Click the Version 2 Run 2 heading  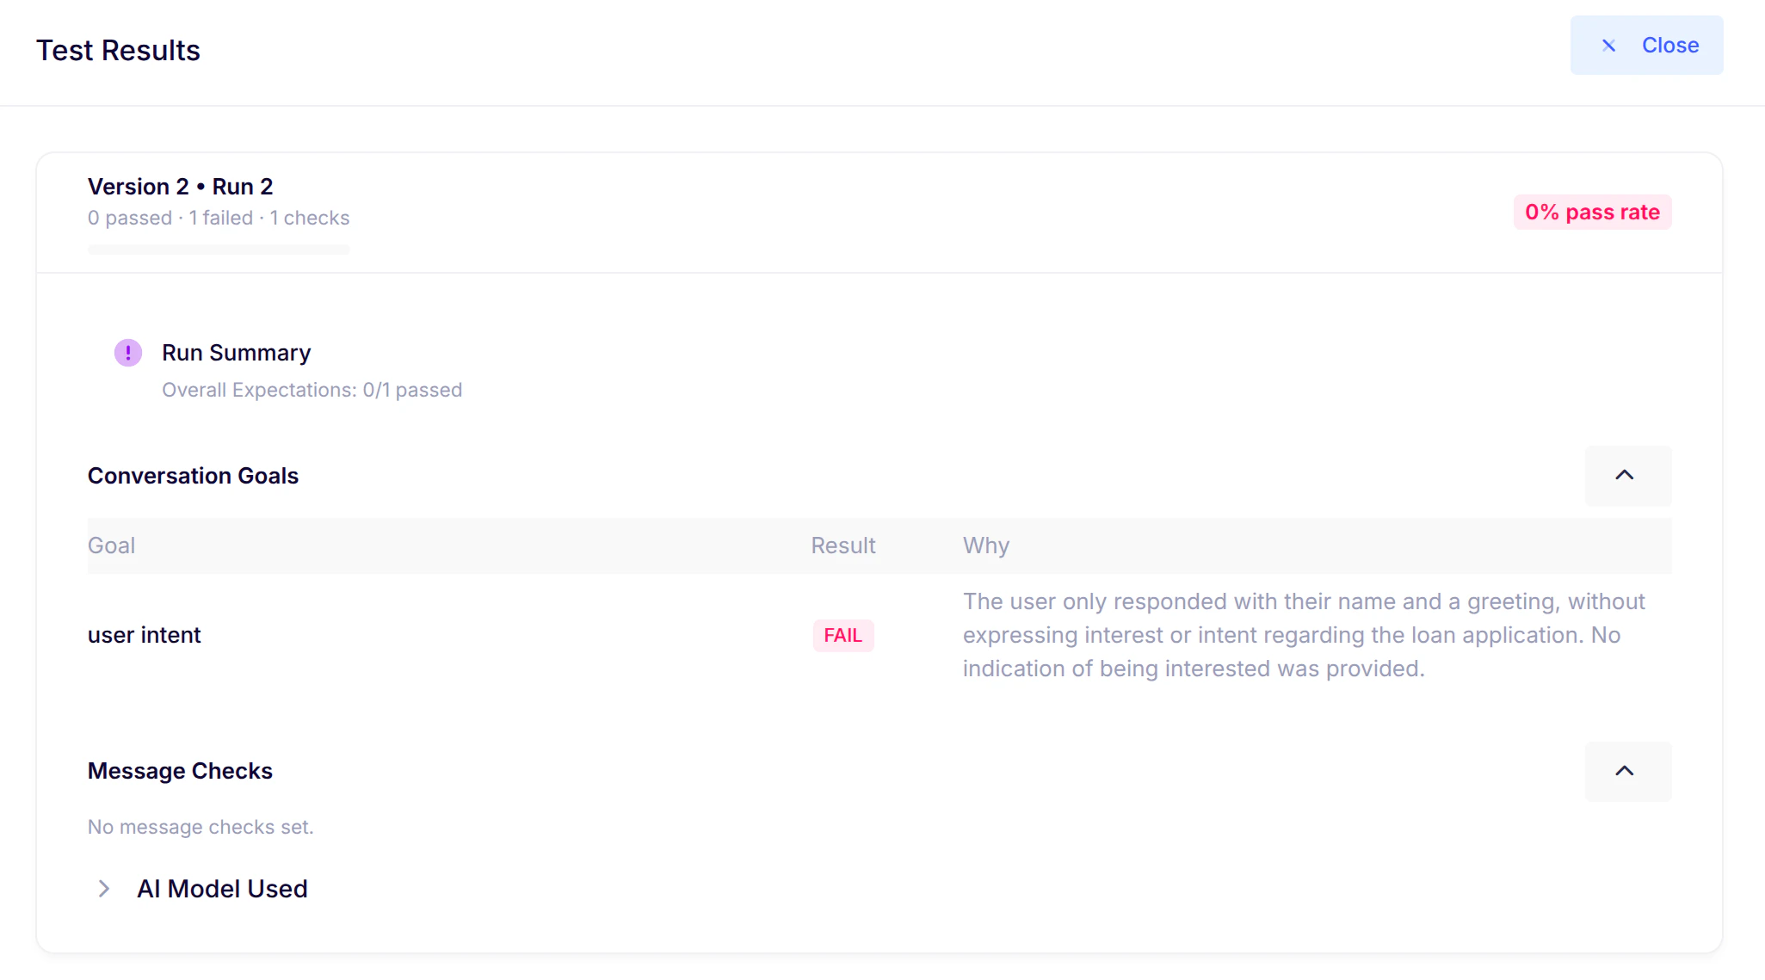(180, 186)
